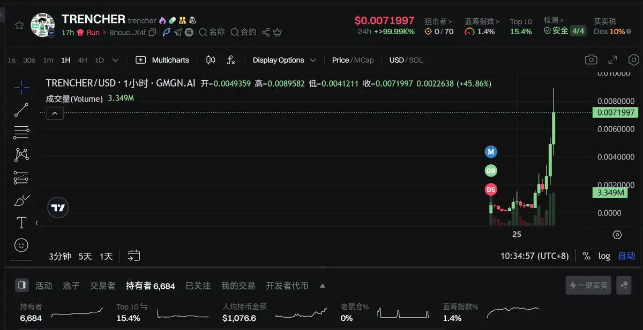The height and width of the screenshot is (330, 643).
Task: Select the crosshair cursor tool
Action: coord(21,88)
